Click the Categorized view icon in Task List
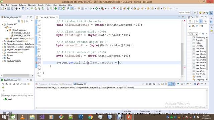The image size is (214, 120). tap(197, 21)
